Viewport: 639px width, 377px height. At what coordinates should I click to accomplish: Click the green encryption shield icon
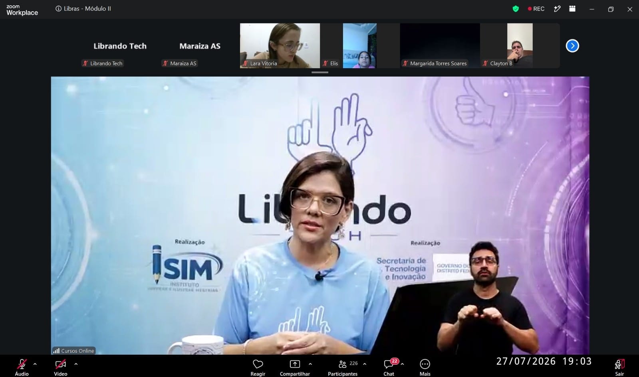[516, 9]
